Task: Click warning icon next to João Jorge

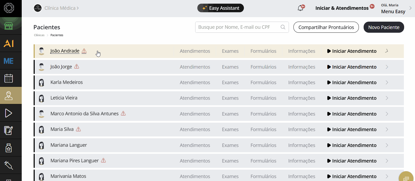Action: click(x=77, y=66)
